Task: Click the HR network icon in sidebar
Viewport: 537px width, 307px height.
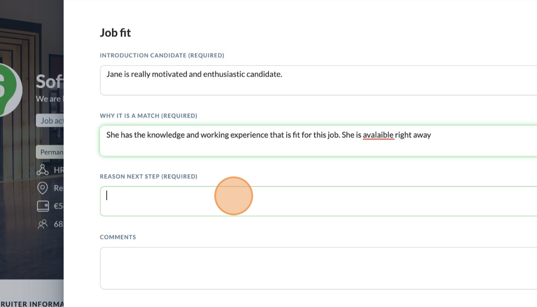Action: tap(43, 170)
